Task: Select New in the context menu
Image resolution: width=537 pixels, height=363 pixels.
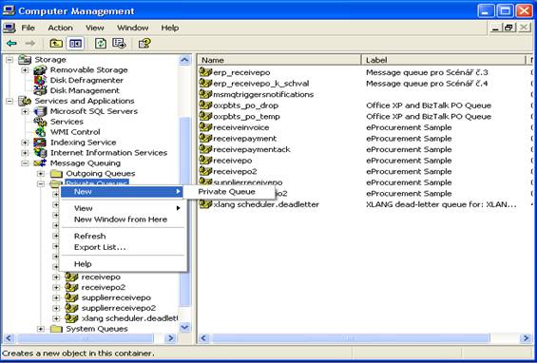Action: point(122,192)
